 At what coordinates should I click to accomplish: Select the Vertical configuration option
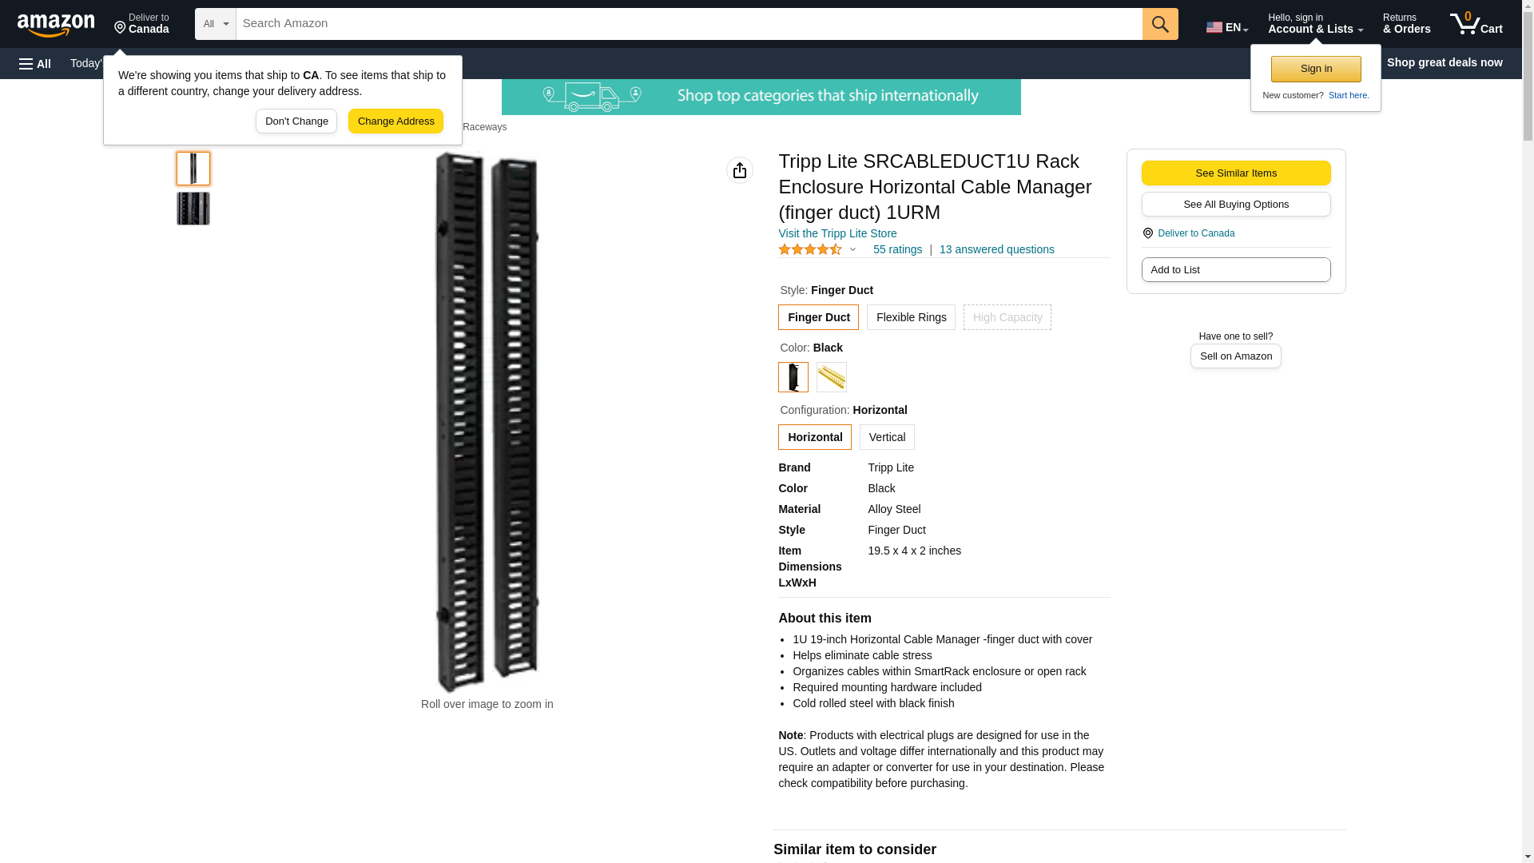887,437
